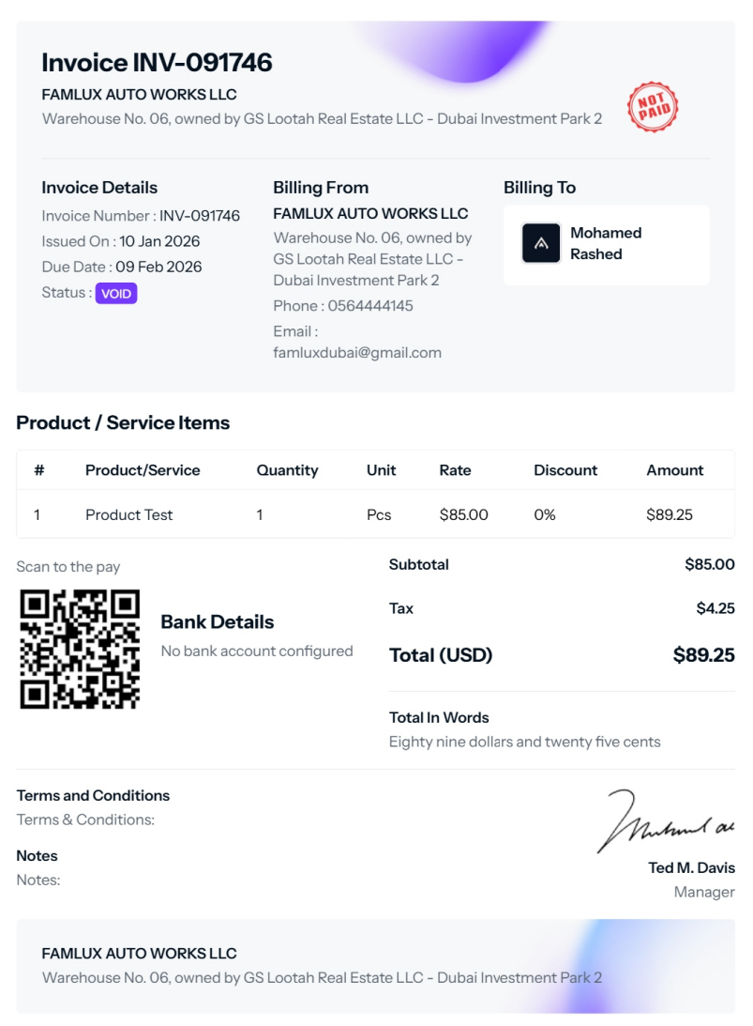The image size is (753, 1026).
Task: Click the Ted M. Davis signer name
Action: [x=691, y=867]
